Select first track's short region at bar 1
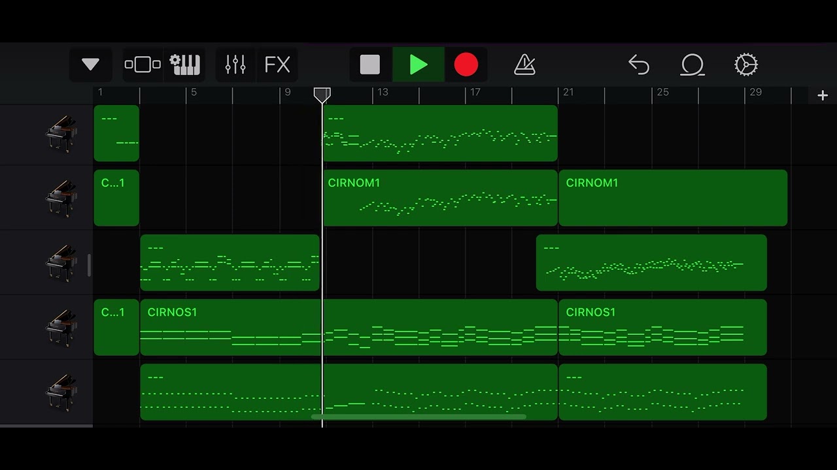Viewport: 837px width, 470px height. pyautogui.click(x=116, y=133)
